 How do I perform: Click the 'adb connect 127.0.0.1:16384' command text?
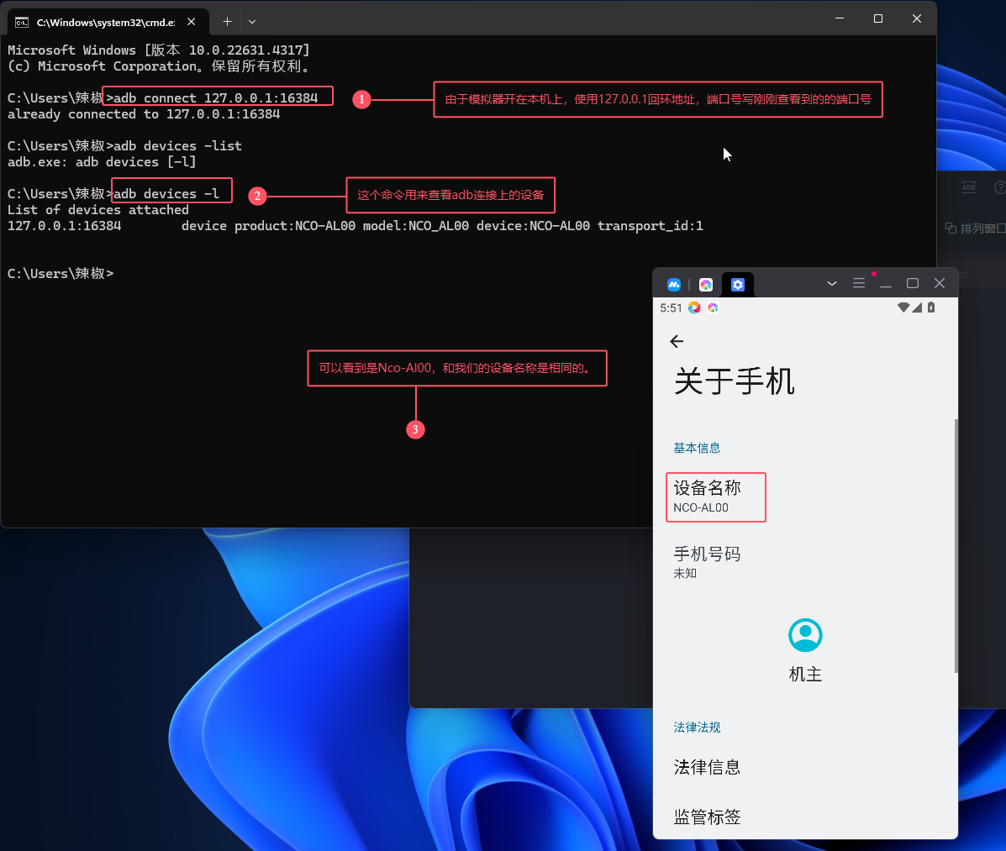(215, 97)
